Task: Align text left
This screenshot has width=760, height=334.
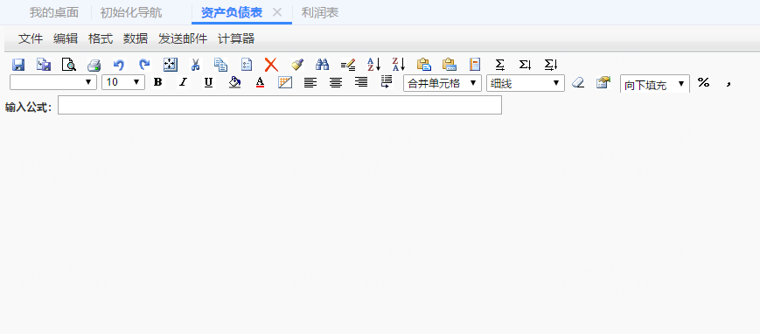Action: (310, 82)
